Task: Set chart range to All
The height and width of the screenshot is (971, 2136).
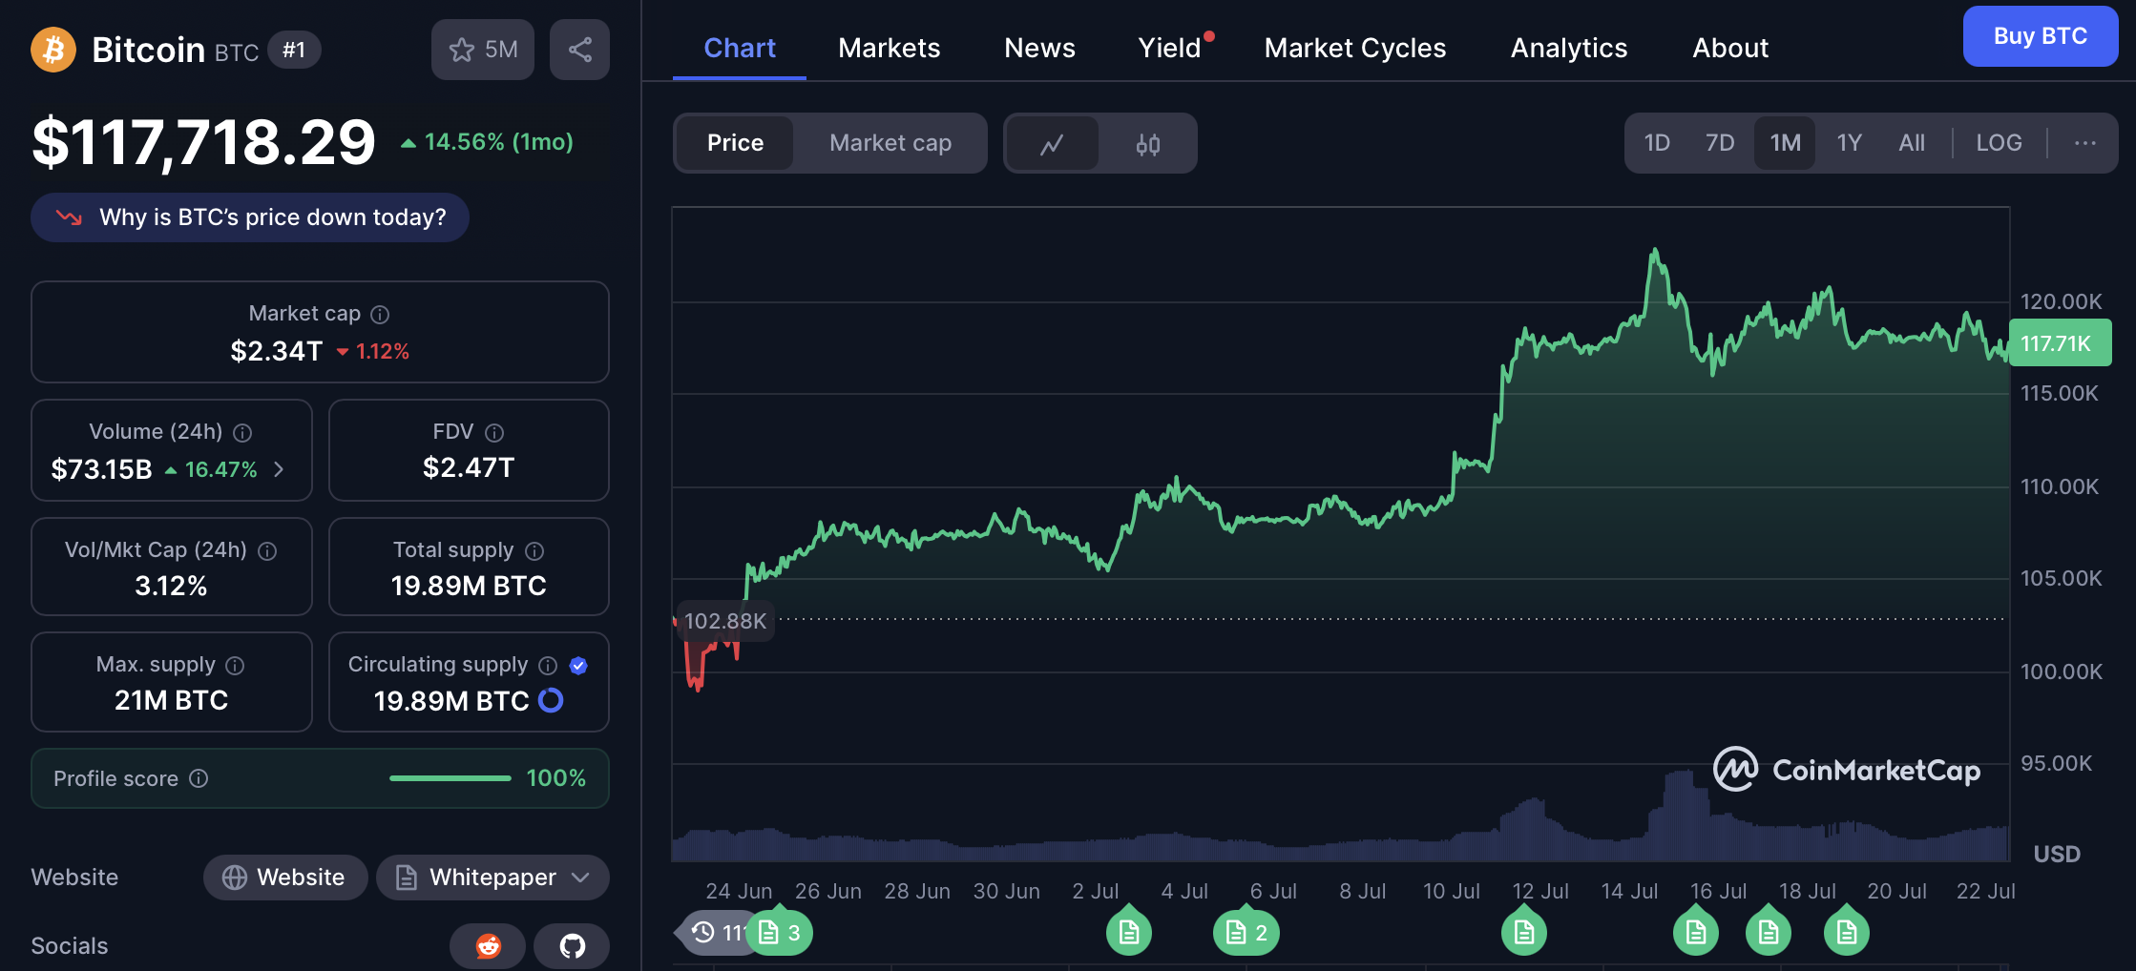Action: 1912,143
